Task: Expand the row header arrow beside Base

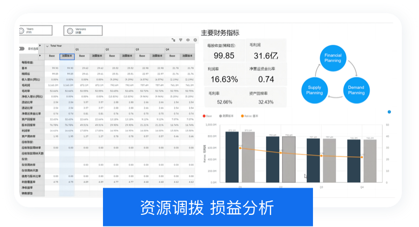Action: (x=40, y=55)
